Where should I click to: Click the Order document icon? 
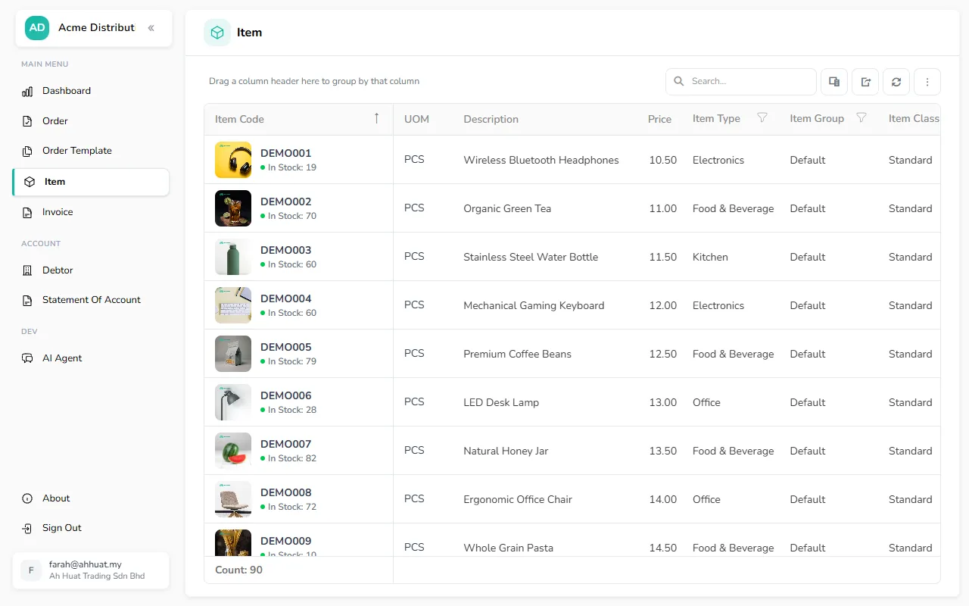point(27,121)
